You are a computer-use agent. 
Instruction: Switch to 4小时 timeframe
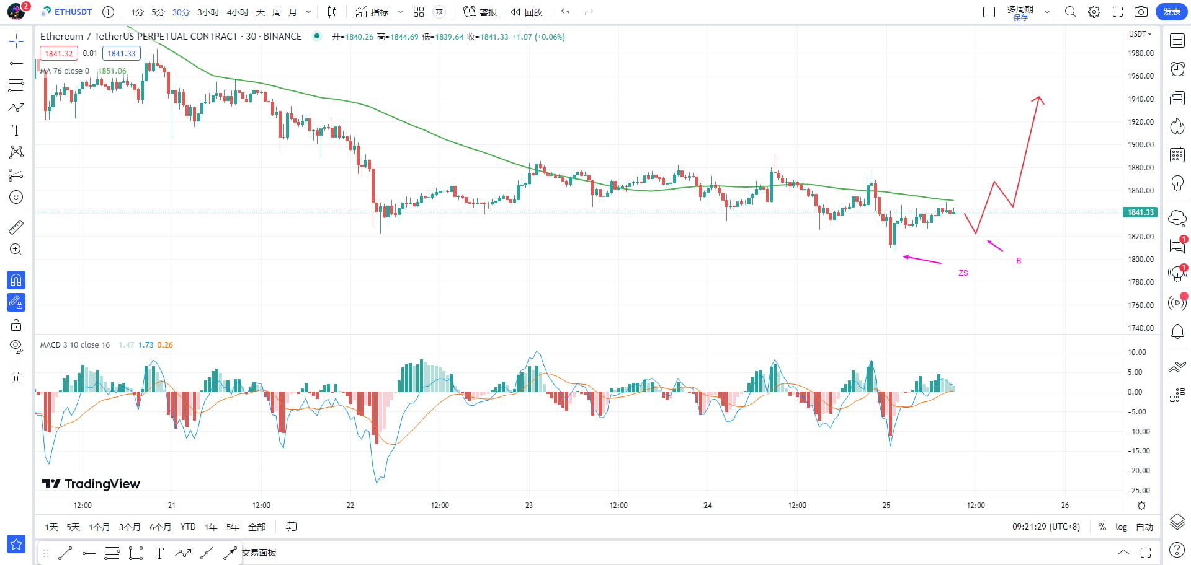click(x=238, y=12)
